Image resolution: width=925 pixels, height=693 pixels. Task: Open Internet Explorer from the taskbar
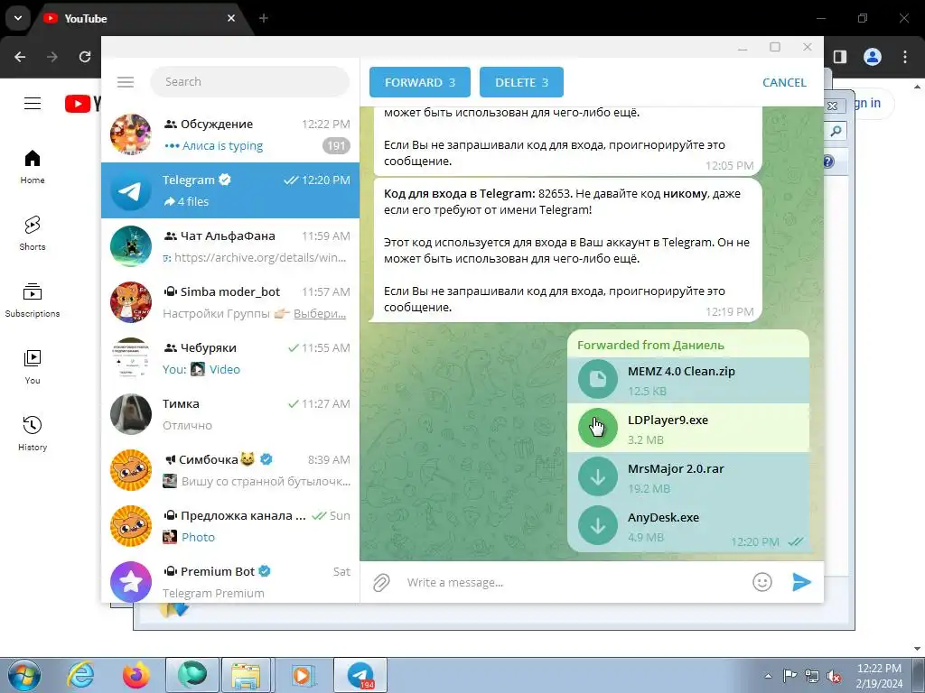coord(80,675)
